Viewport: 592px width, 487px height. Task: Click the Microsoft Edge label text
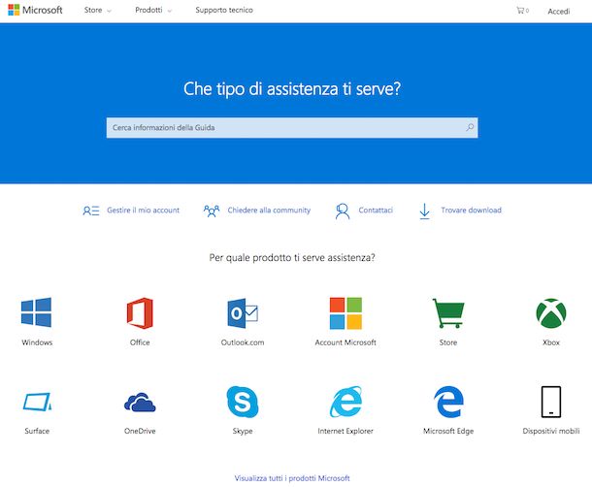tap(448, 431)
